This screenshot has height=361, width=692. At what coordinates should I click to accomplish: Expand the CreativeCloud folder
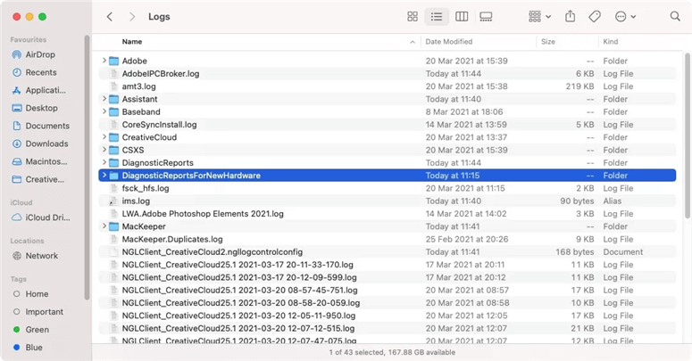(x=104, y=137)
